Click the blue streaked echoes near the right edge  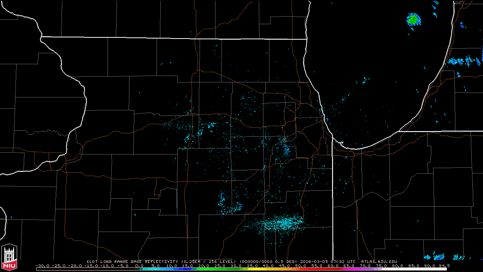[x=464, y=61]
